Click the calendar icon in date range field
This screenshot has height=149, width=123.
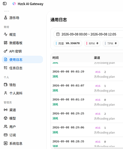click(x=58, y=34)
